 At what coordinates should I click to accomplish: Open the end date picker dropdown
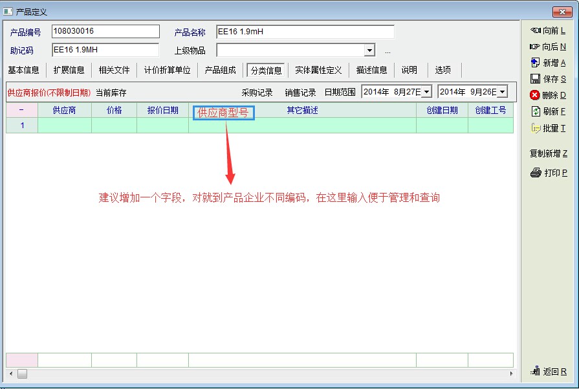[x=502, y=93]
